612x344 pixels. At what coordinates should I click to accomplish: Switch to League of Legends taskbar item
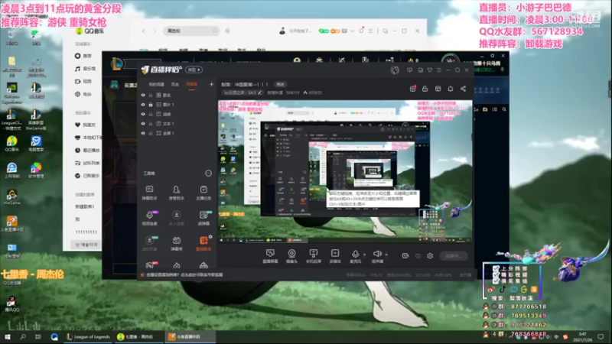click(89, 336)
